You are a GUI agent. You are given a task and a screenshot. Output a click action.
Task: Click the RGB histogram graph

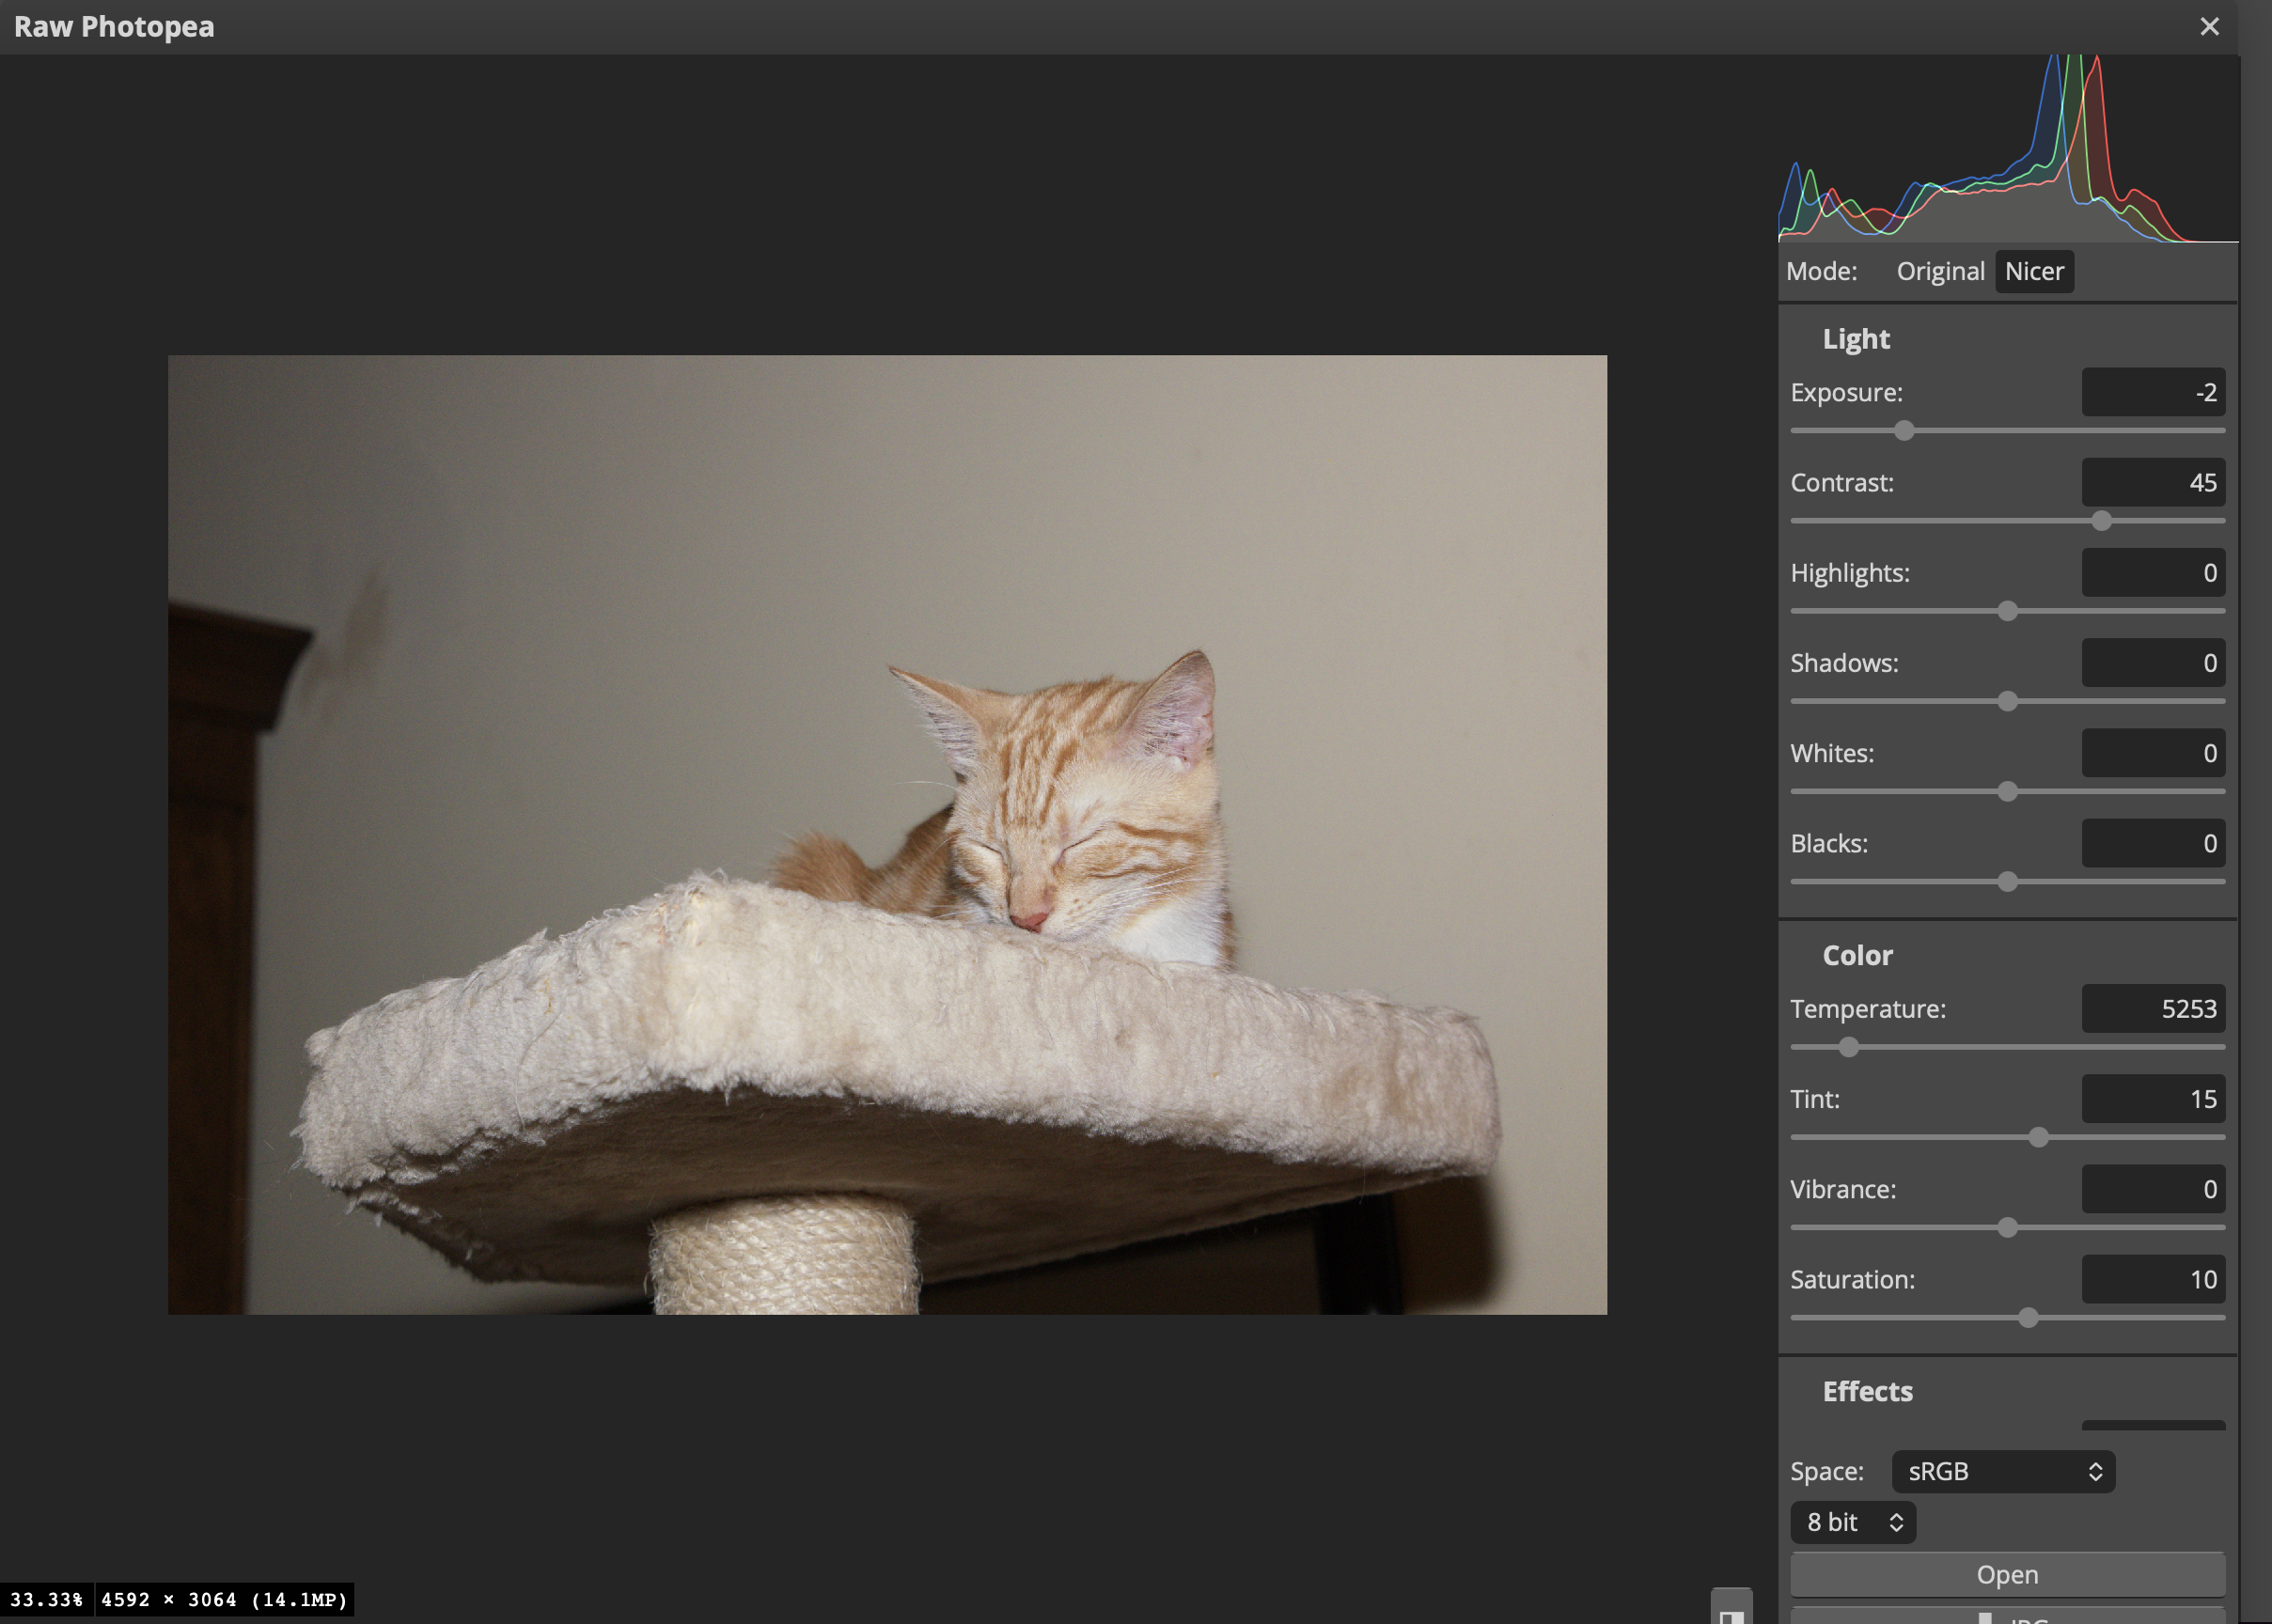tap(2007, 150)
